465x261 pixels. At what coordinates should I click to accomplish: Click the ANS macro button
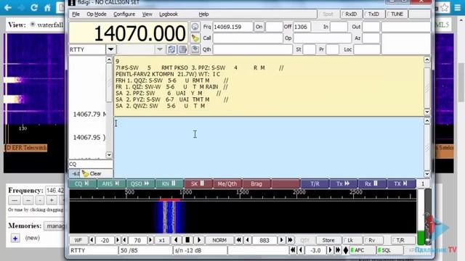[111, 183]
